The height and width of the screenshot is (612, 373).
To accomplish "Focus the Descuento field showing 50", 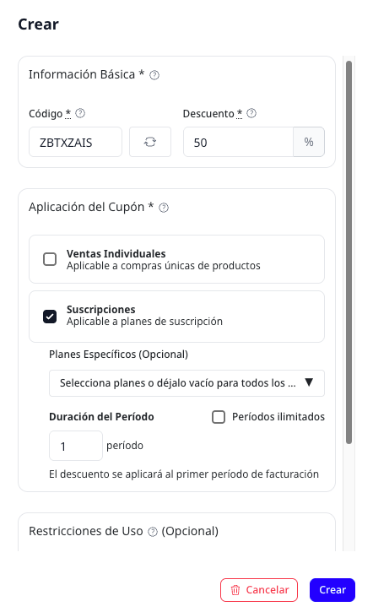I will click(238, 142).
